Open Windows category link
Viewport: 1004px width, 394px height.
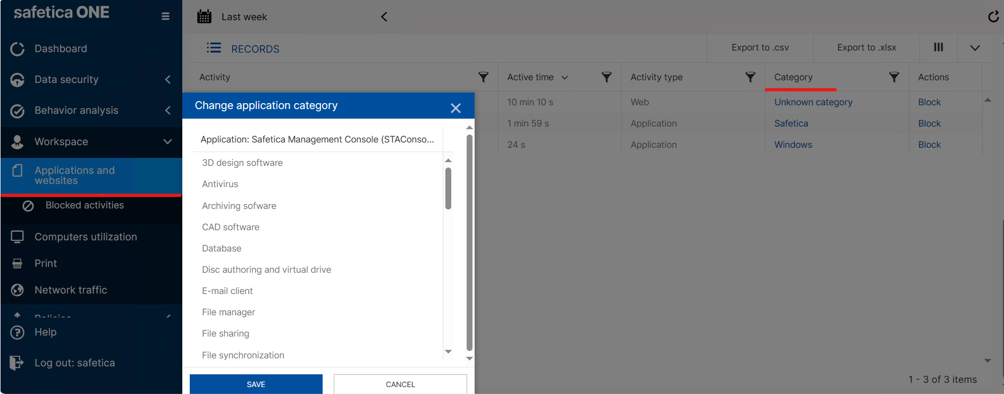(793, 145)
